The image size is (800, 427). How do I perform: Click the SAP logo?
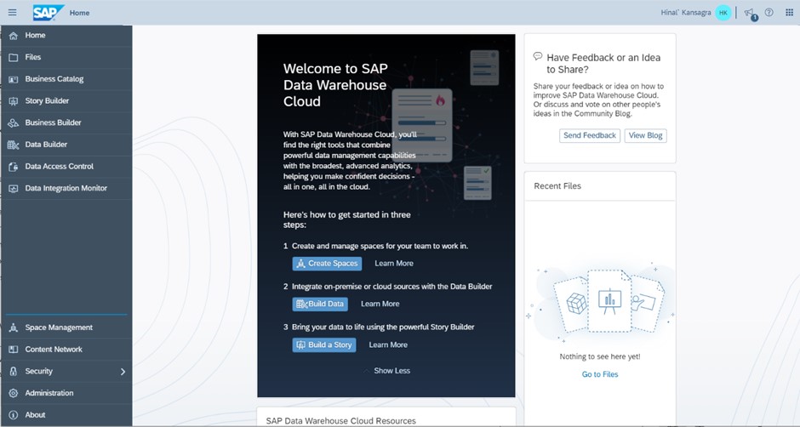point(49,13)
